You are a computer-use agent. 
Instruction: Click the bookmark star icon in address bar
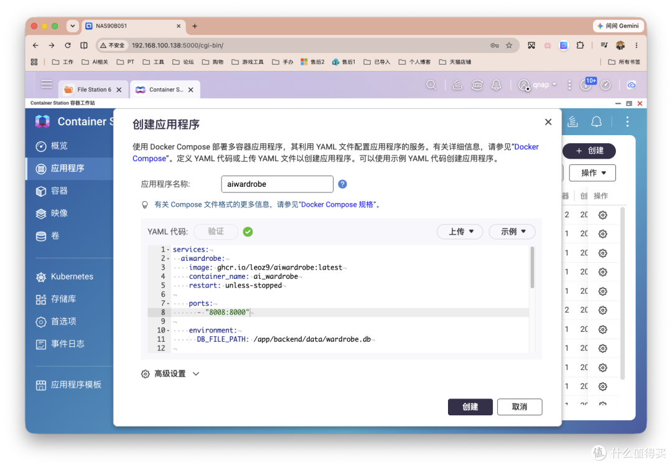coord(509,45)
